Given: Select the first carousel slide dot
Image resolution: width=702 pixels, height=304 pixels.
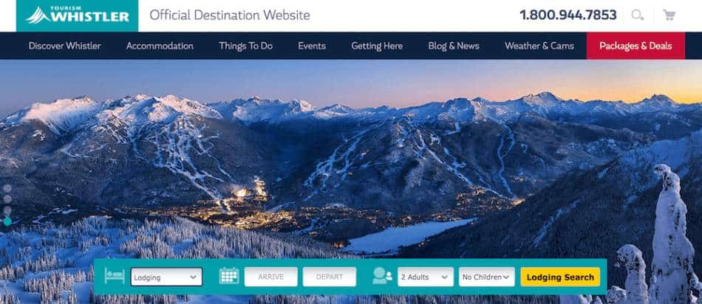Looking at the screenshot, I should (x=7, y=188).
